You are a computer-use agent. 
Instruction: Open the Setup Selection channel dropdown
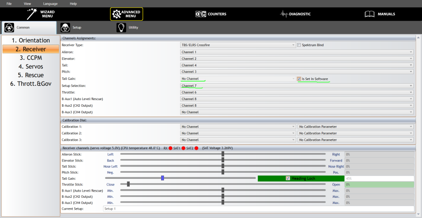click(x=297, y=86)
